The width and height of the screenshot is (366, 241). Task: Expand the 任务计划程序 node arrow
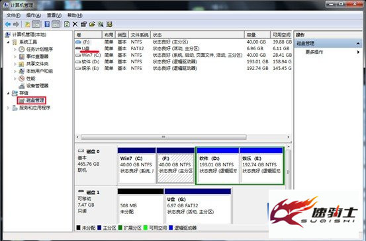(x=15, y=50)
